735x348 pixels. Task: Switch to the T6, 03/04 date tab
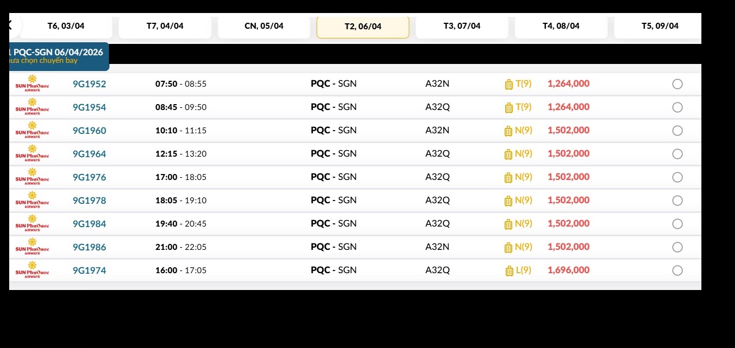[66, 26]
